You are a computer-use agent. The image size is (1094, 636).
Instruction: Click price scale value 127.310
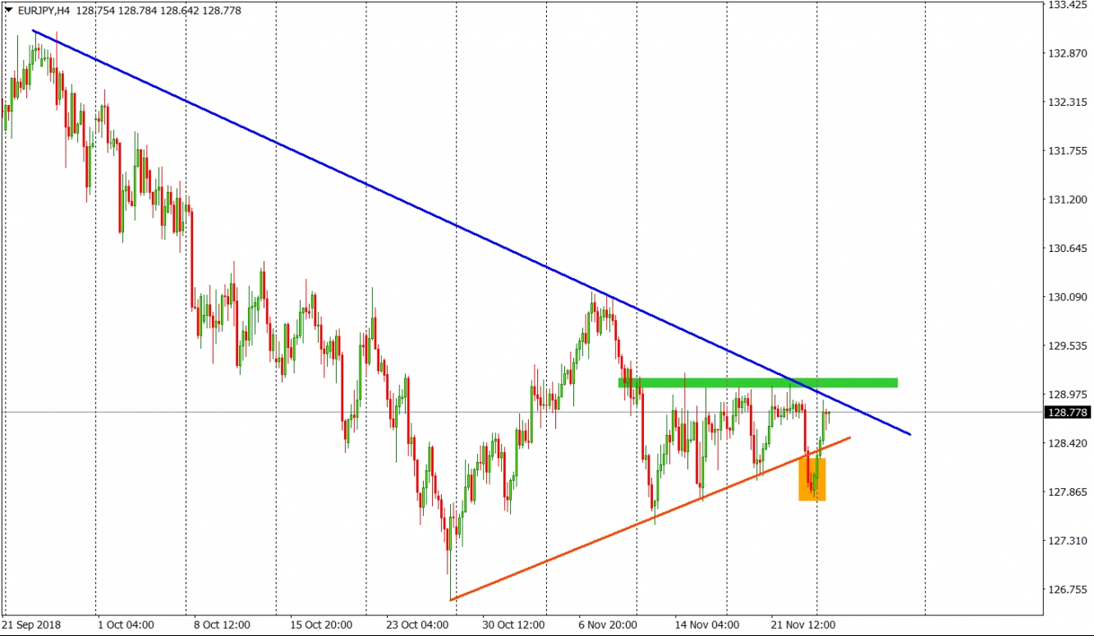[x=1069, y=541]
